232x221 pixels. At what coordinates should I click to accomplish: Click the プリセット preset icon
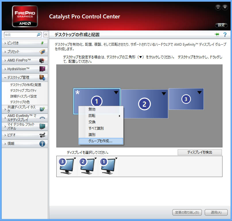(42, 52)
